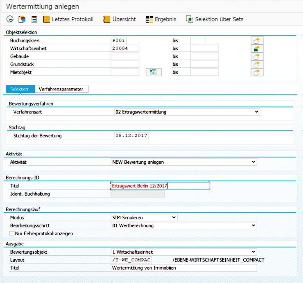Click the icon button beside the Mietobjekt field

tap(154, 72)
